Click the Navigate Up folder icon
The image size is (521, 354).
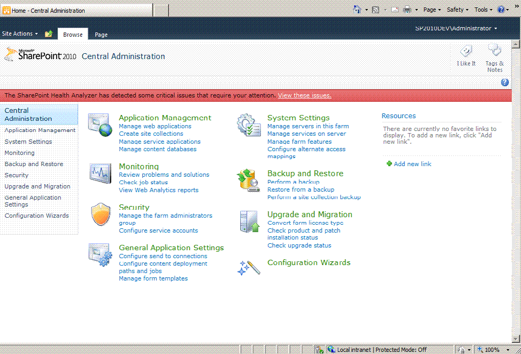click(x=48, y=34)
